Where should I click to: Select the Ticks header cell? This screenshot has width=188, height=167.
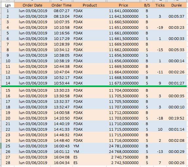point(160,5)
